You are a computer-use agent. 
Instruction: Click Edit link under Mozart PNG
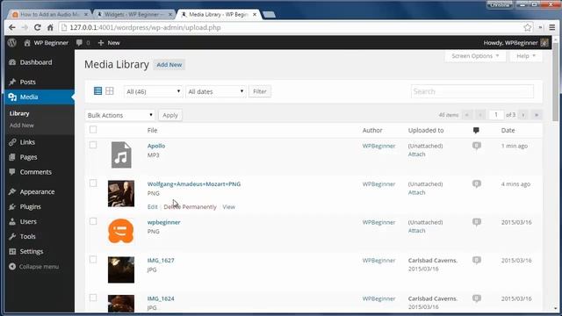click(152, 207)
